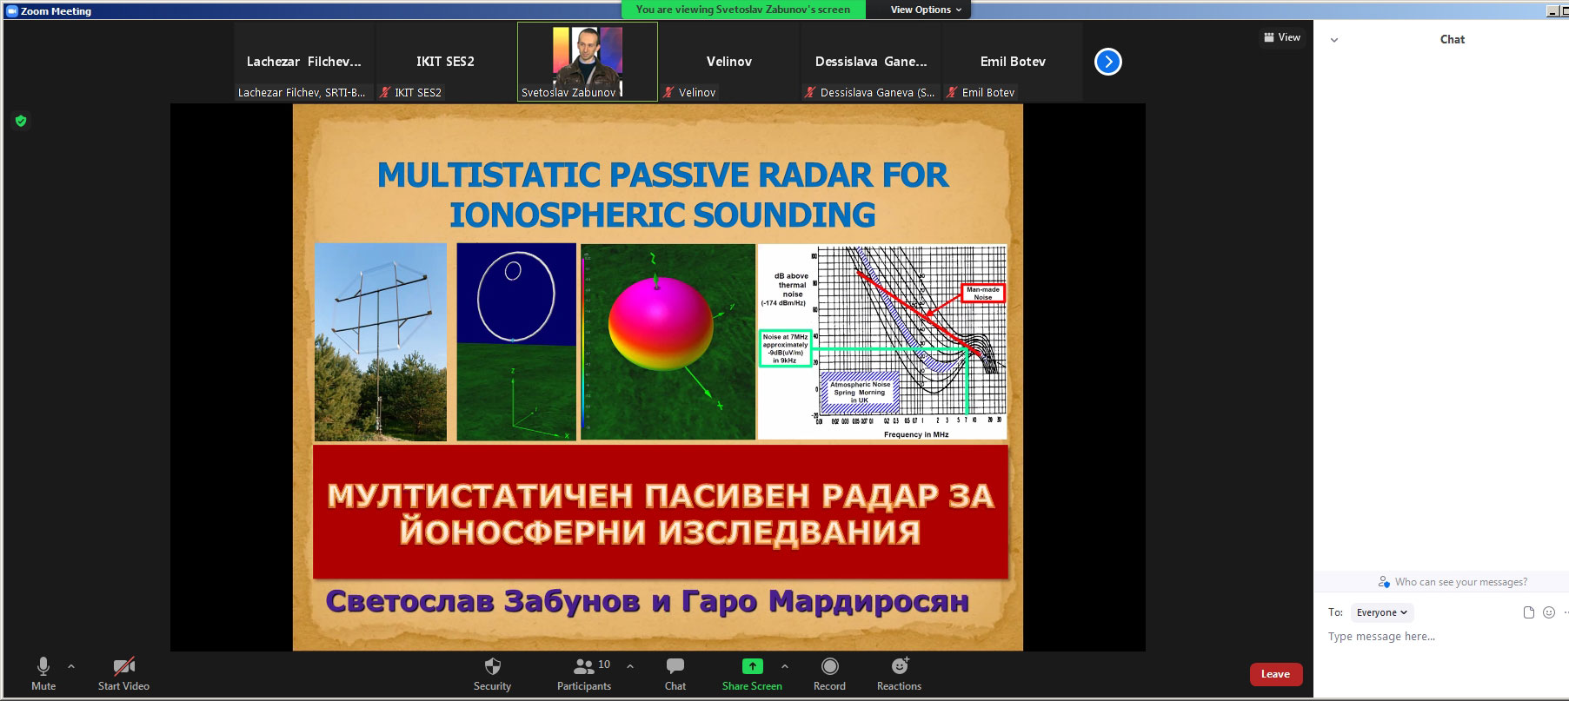
Task: Select the Dessislava Ganeva participant tile
Action: pos(870,62)
